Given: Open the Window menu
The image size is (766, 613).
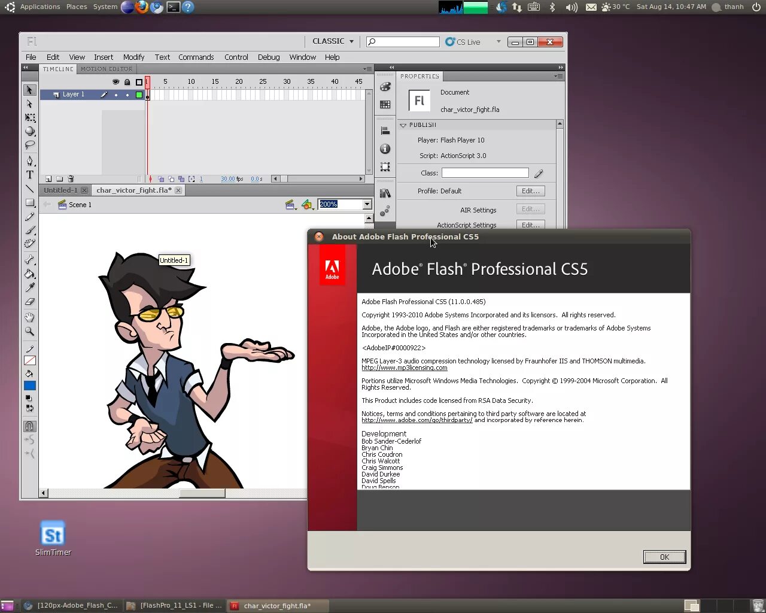Looking at the screenshot, I should coord(302,57).
